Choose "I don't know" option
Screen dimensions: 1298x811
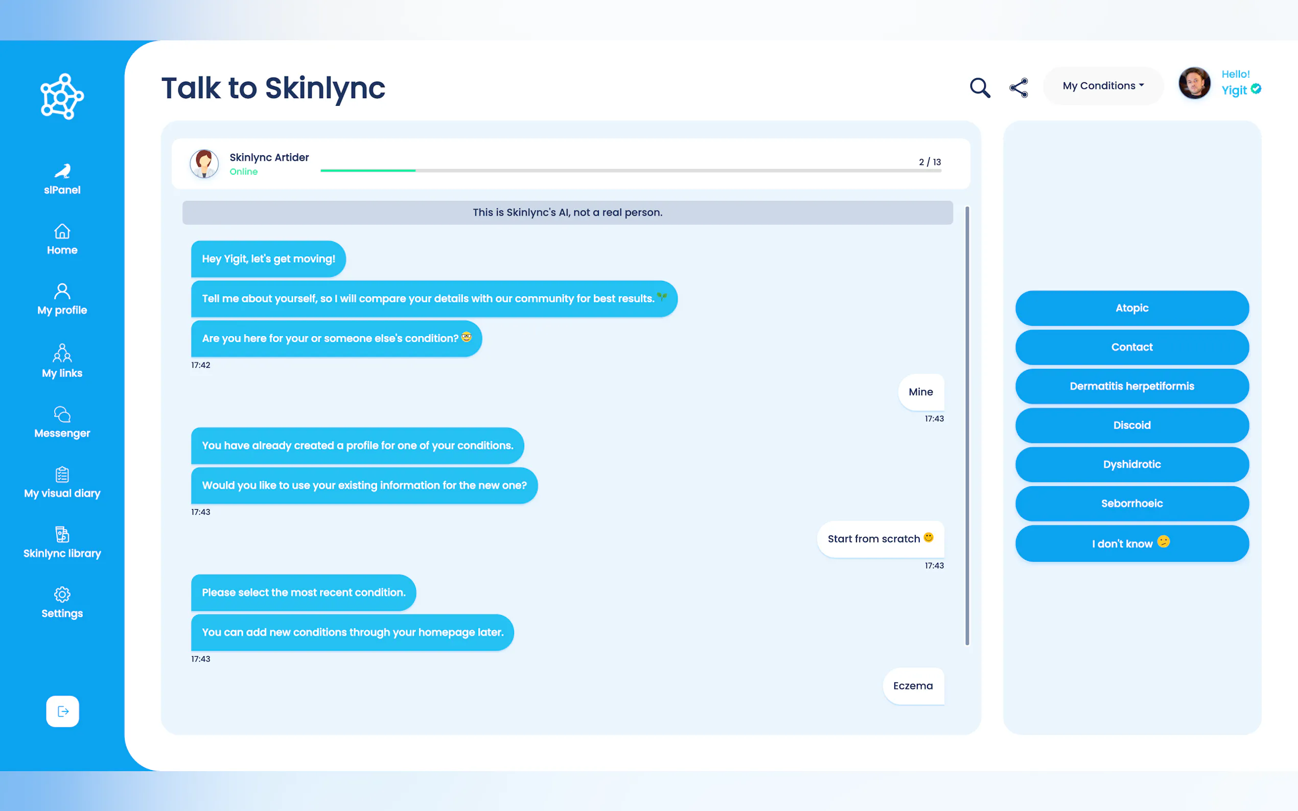point(1131,543)
